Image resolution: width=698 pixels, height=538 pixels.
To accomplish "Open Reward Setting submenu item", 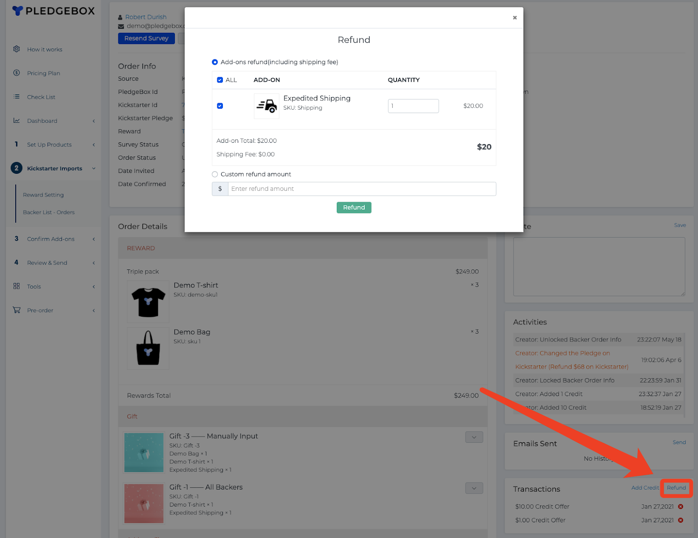I will pos(43,195).
